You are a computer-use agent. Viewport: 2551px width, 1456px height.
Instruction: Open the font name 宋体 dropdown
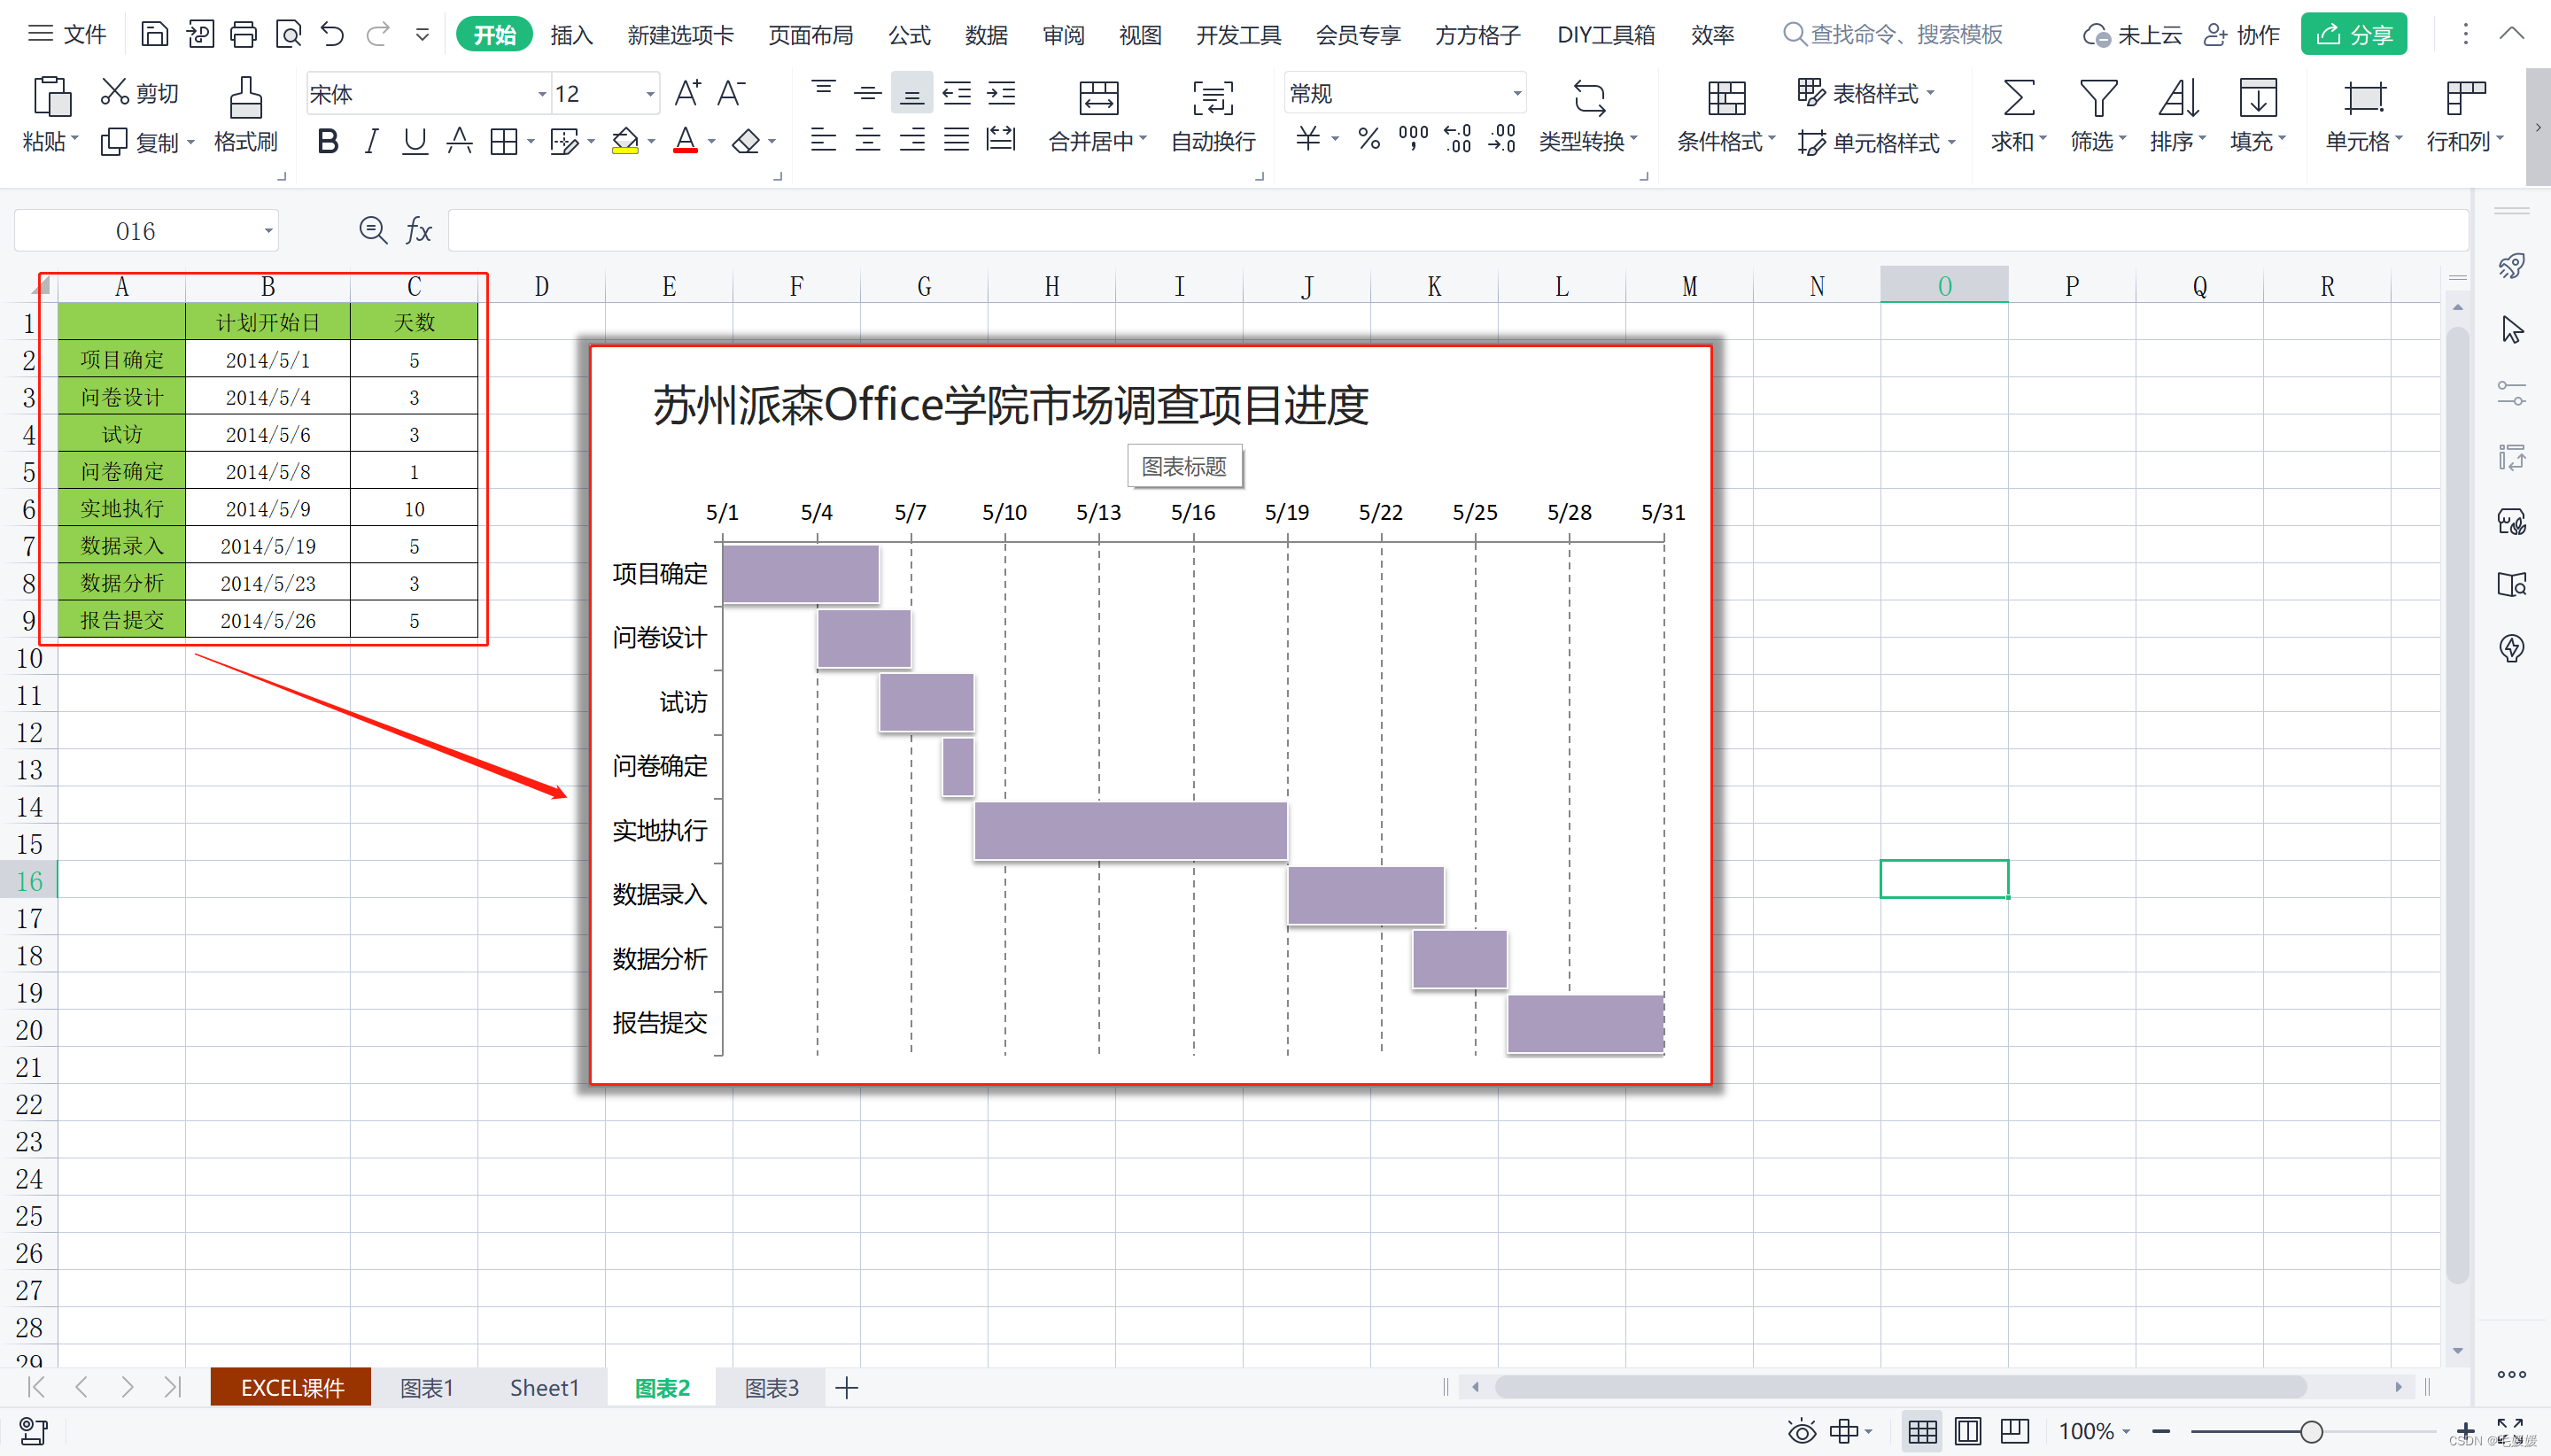coord(542,94)
